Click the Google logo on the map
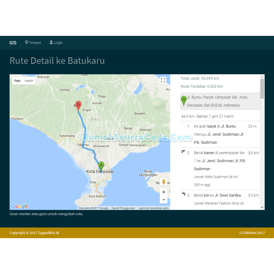This screenshot has width=274, height=274. [20, 206]
